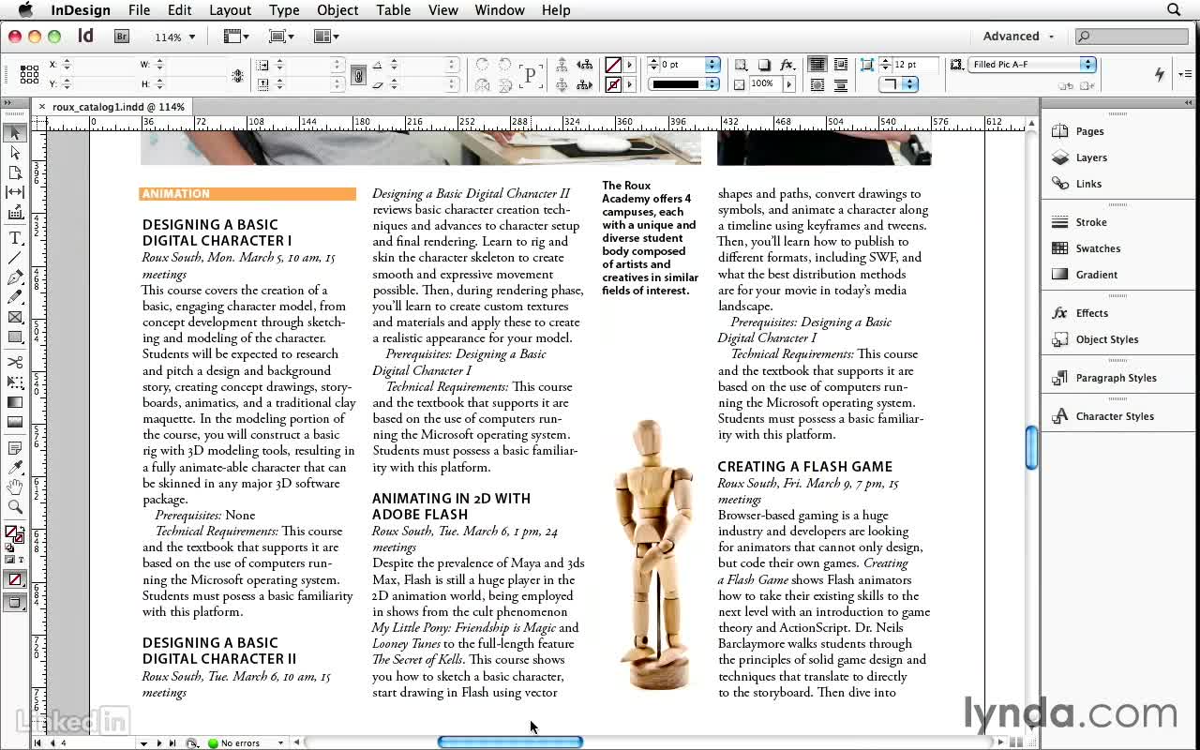Open the Table menu
Screen dimensions: 1200x750
(394, 10)
